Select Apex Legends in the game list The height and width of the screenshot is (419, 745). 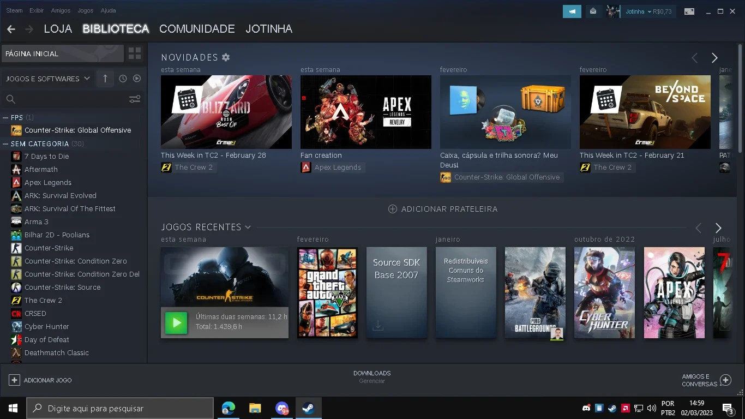point(48,182)
